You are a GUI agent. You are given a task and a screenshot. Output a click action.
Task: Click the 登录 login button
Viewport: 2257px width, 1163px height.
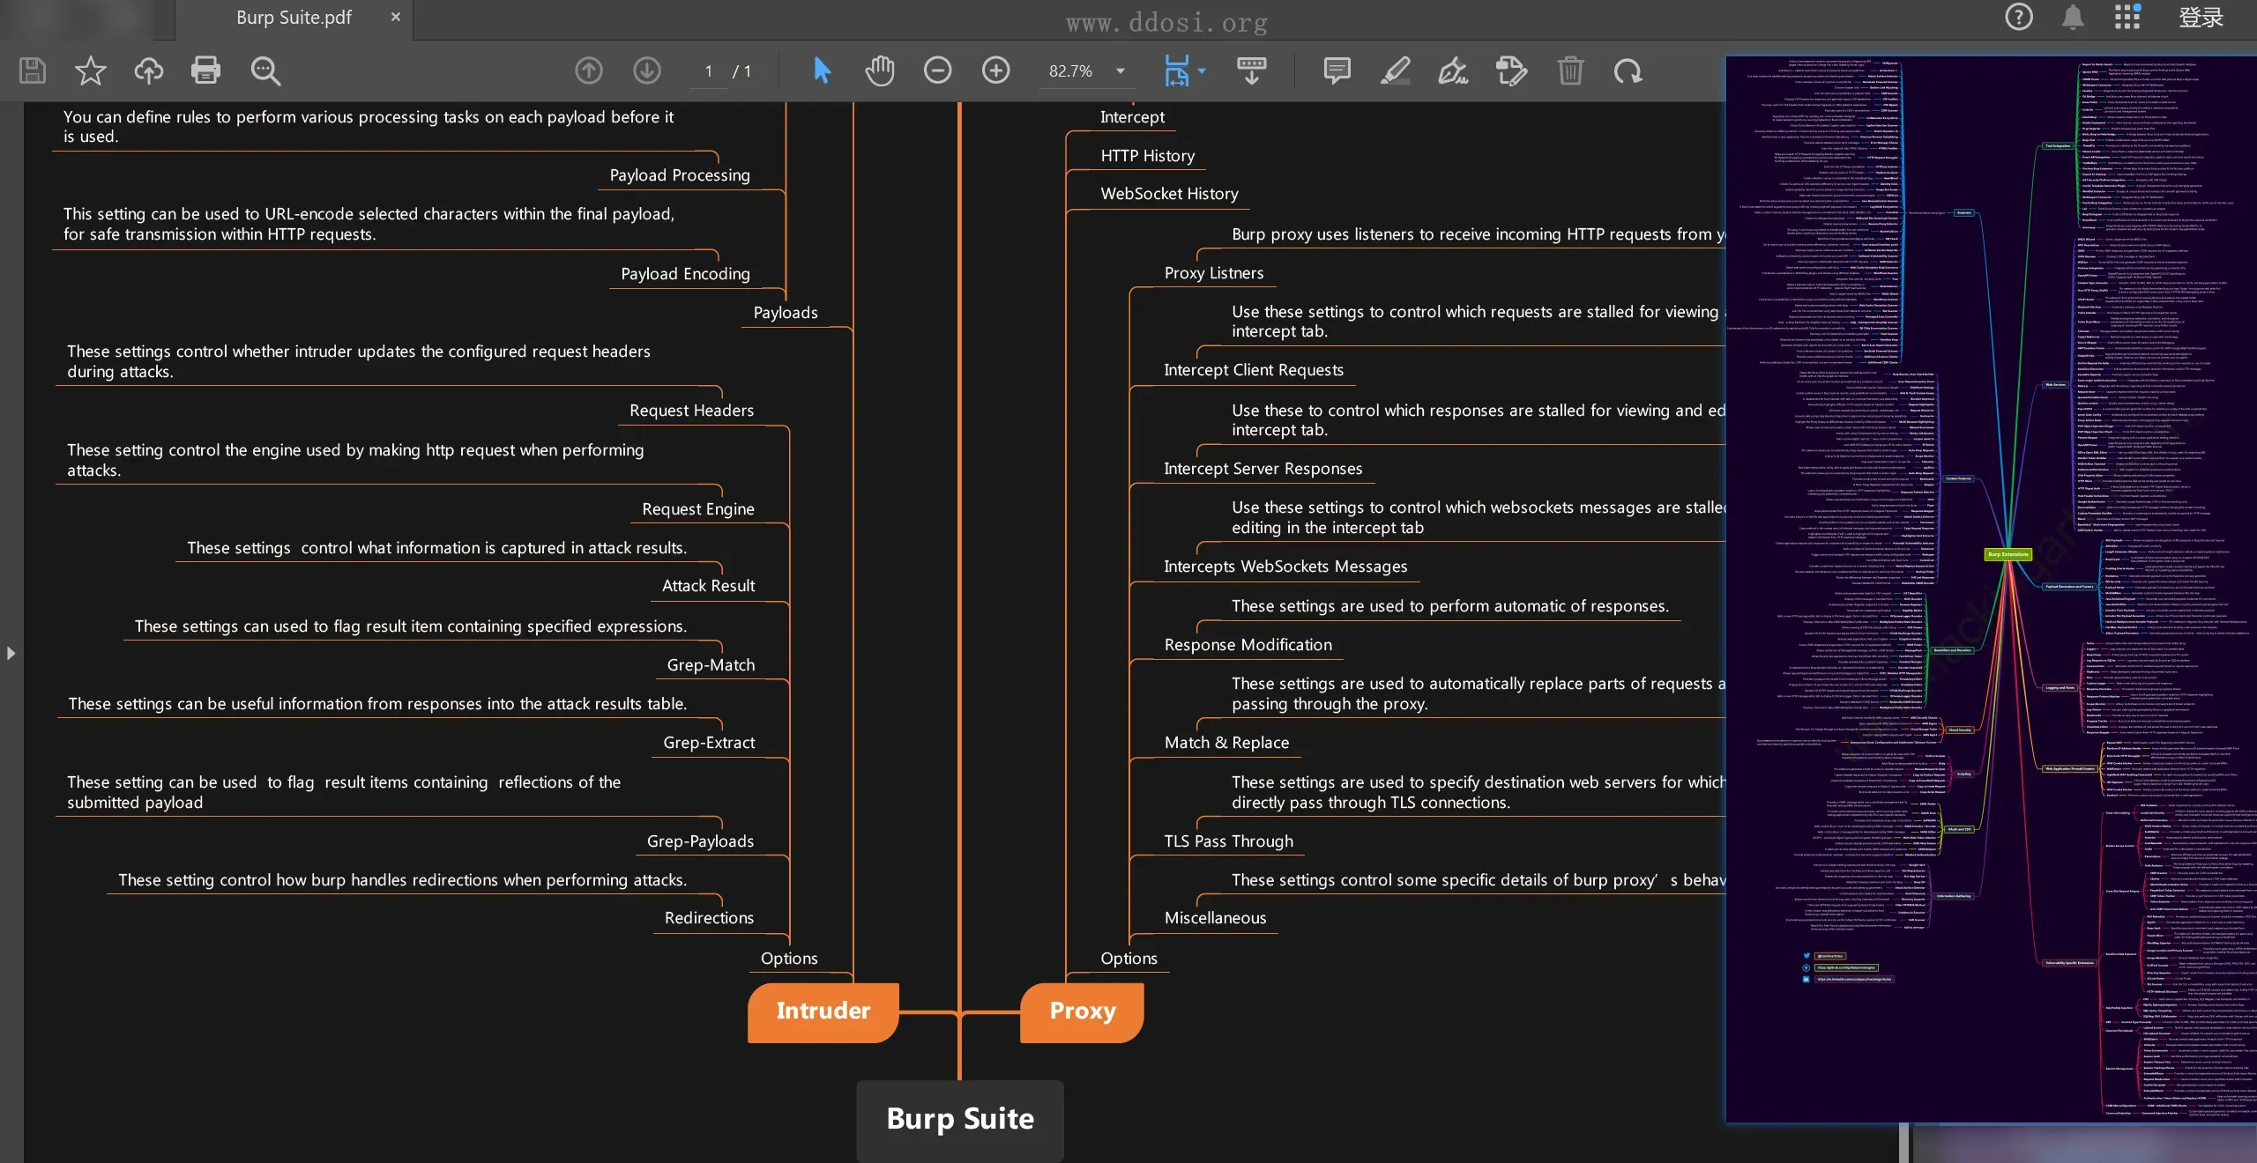tap(2201, 18)
